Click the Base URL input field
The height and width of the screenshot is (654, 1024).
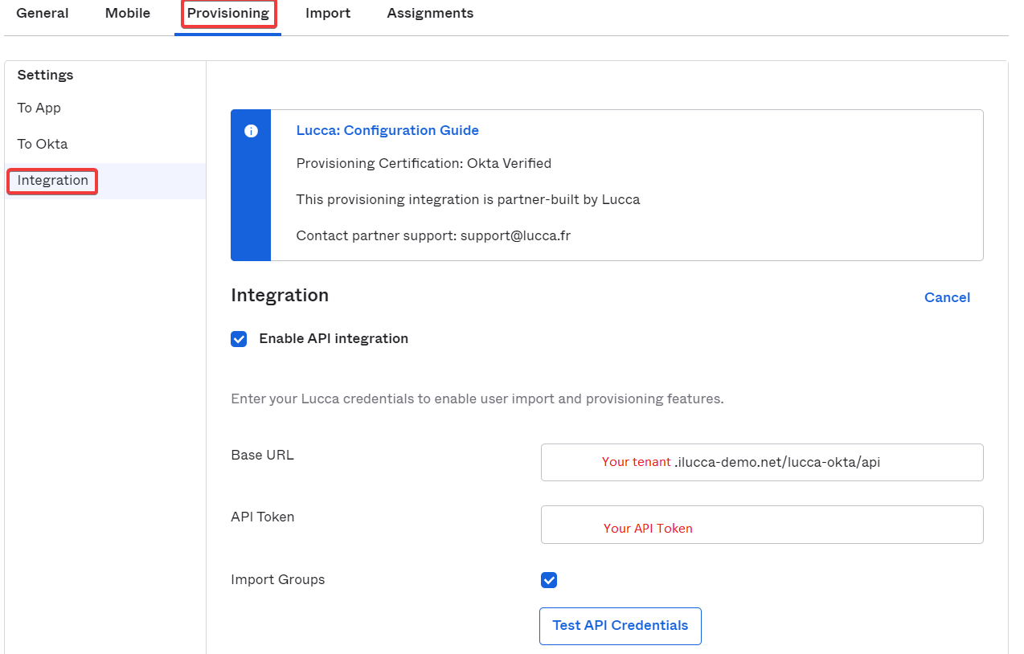click(762, 462)
